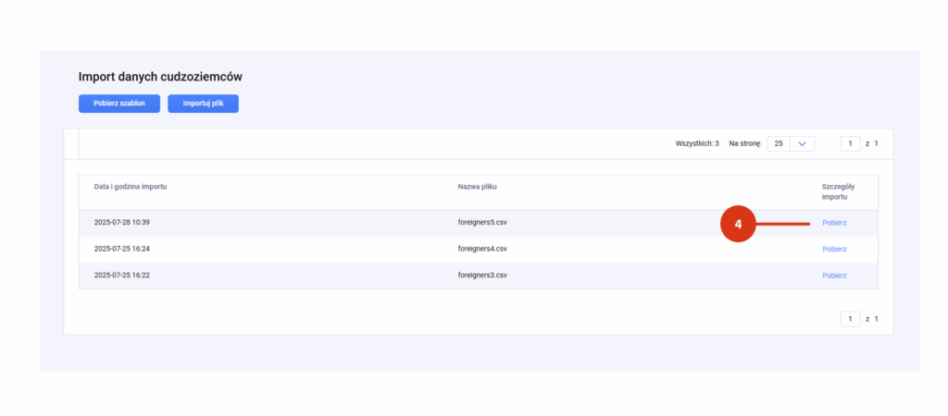
Task: Click the bottom page number input field
Action: tap(850, 319)
